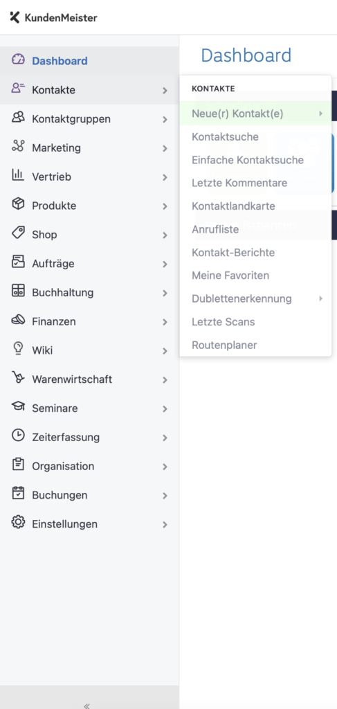Open Meine Favoriten menu entry
The image size is (337, 709).
[230, 276]
